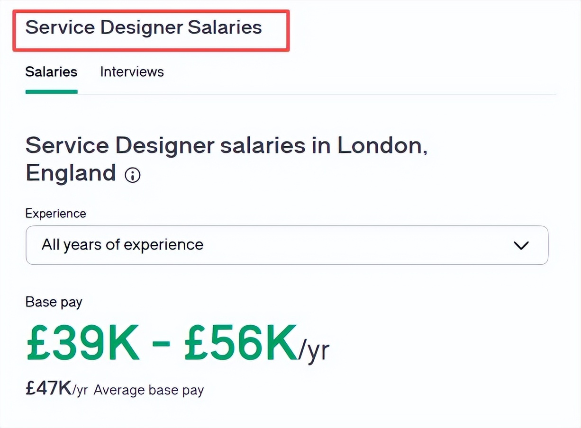This screenshot has height=428, width=581.
Task: Click the £56K high salary figure
Action: [240, 343]
